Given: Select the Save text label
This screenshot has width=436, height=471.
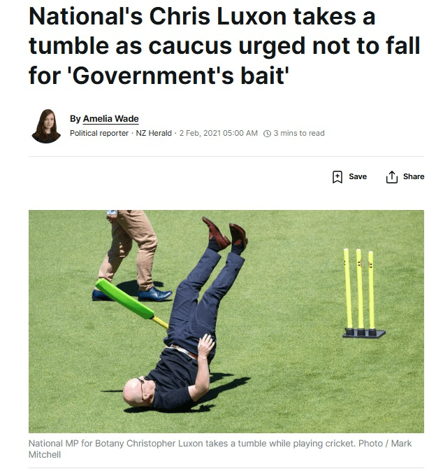Looking at the screenshot, I should click(358, 176).
